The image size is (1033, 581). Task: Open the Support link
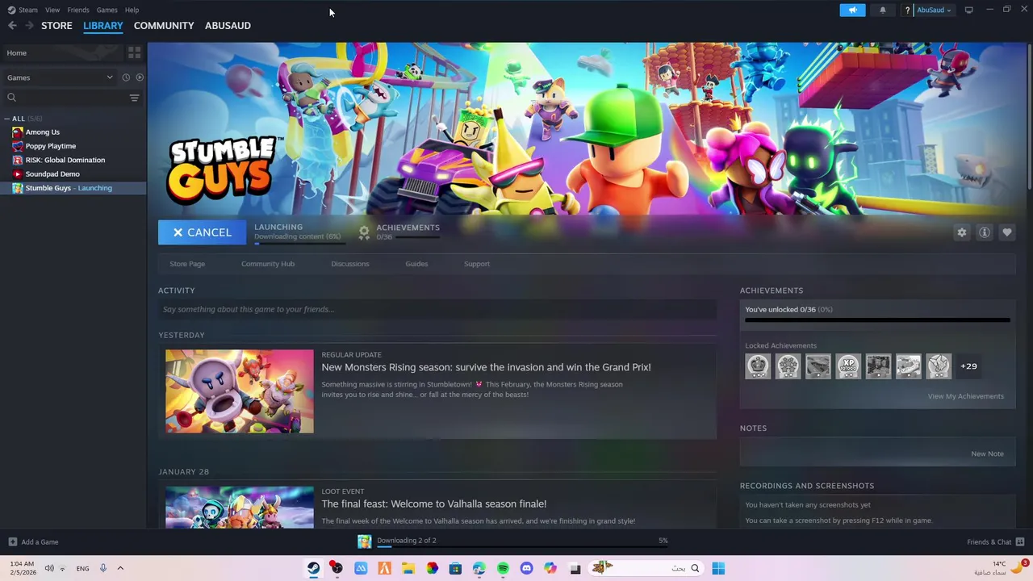pyautogui.click(x=477, y=264)
